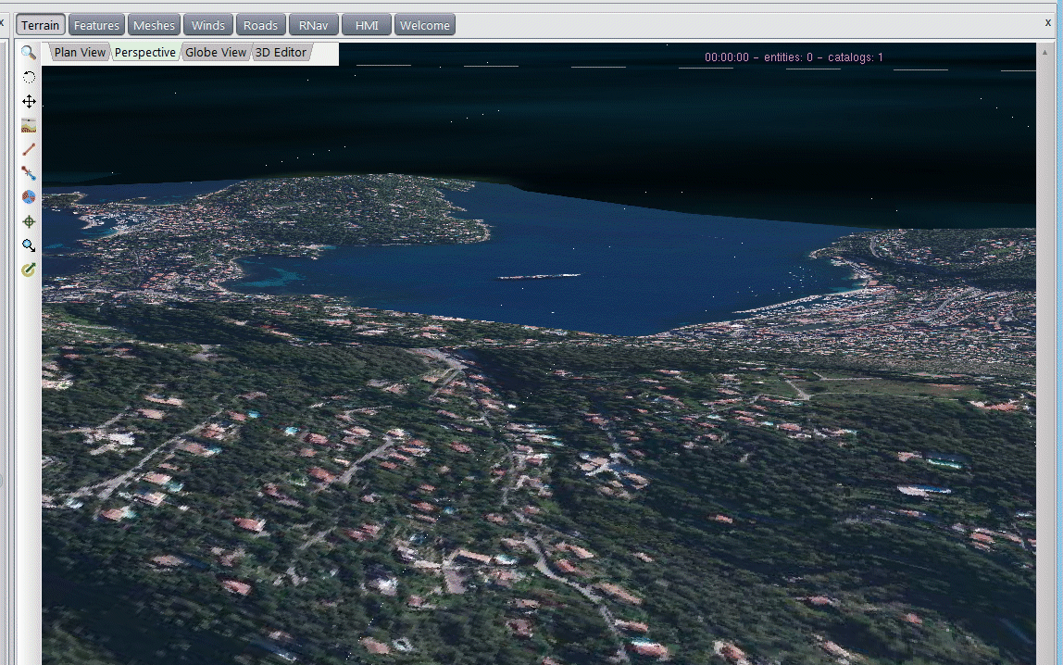
Task: Click the line-of-sight pin tool
Action: click(29, 173)
